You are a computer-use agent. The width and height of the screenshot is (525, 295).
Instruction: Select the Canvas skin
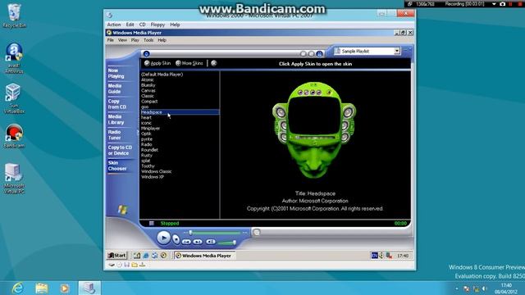coord(148,90)
